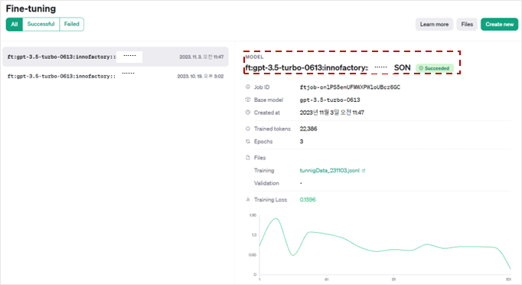Screen dimensions: 522x285
Task: Switch to the Successful filter tab
Action: coord(41,25)
